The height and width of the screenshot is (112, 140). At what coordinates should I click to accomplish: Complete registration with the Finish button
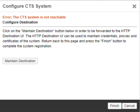click(x=115, y=106)
